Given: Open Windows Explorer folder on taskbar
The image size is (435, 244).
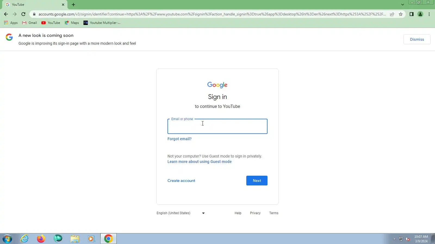Looking at the screenshot, I should click(x=75, y=239).
